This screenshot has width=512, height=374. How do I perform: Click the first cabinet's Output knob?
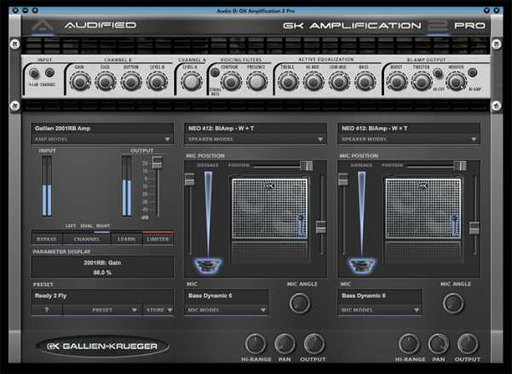[x=314, y=343]
